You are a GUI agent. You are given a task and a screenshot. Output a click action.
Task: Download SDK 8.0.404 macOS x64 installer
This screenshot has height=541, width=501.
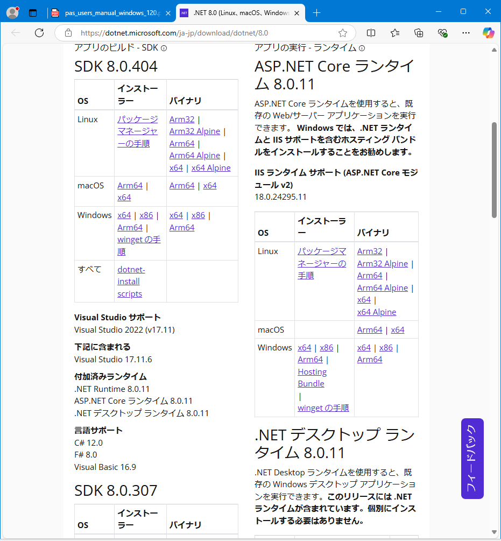[x=124, y=198]
